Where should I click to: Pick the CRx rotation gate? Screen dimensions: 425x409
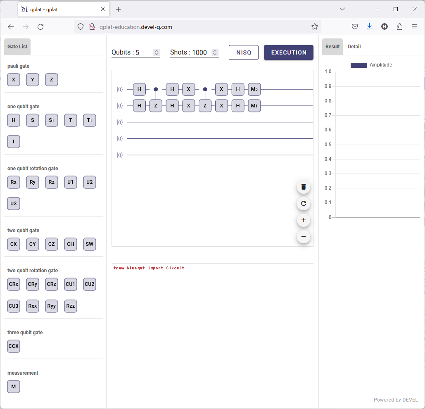coord(14,284)
